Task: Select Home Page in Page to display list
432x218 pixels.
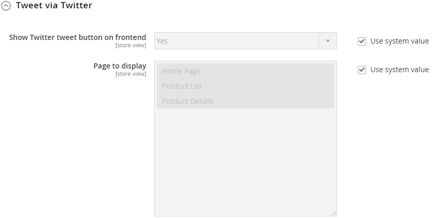Action: tap(181, 71)
